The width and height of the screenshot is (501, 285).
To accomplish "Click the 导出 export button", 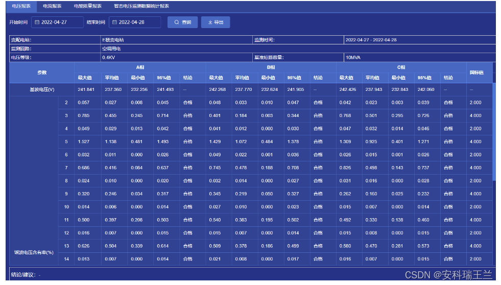I will coord(216,22).
